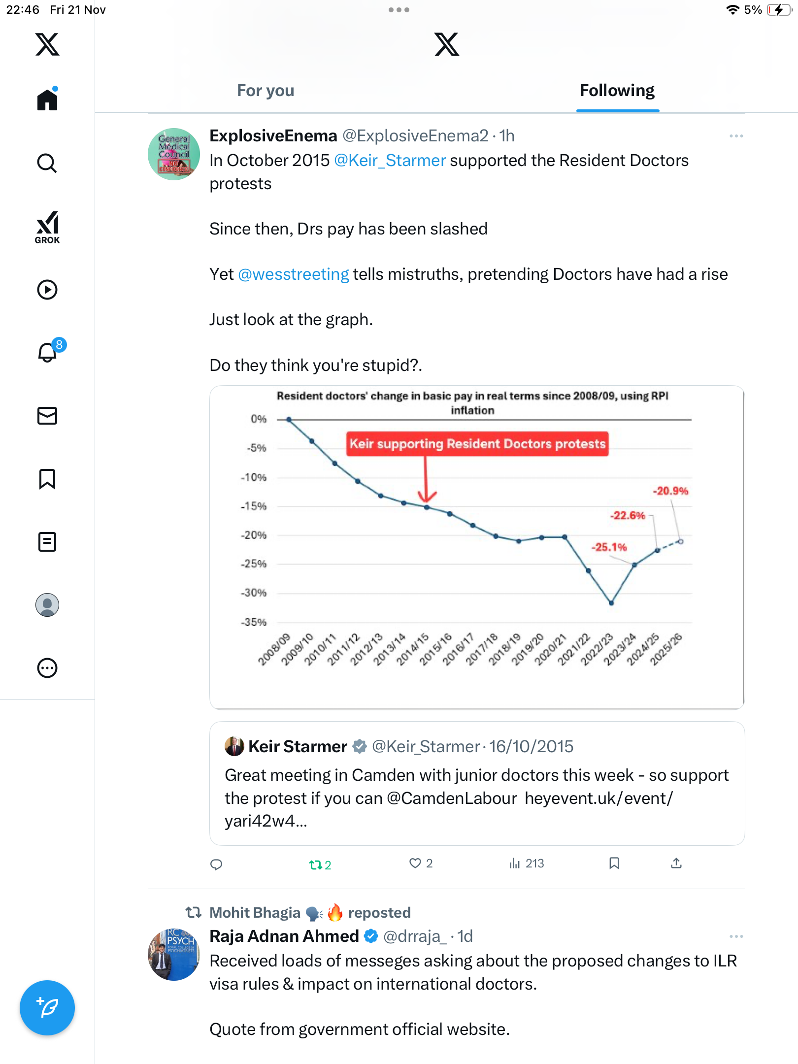Image resolution: width=798 pixels, height=1064 pixels.
Task: Open Grok from the sidebar
Action: 47,227
